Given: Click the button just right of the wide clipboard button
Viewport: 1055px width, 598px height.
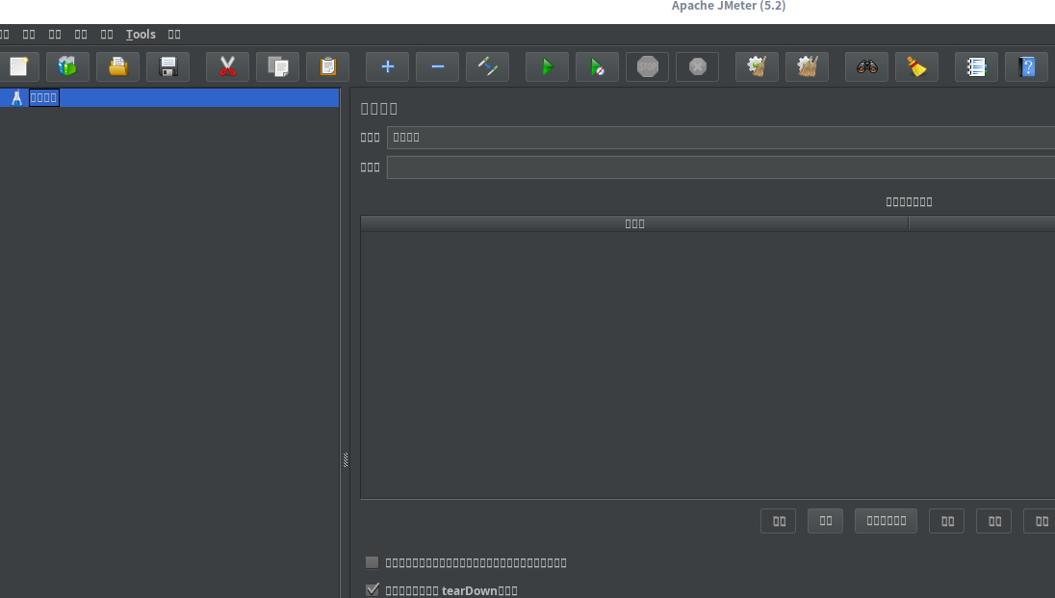Looking at the screenshot, I should click(946, 521).
